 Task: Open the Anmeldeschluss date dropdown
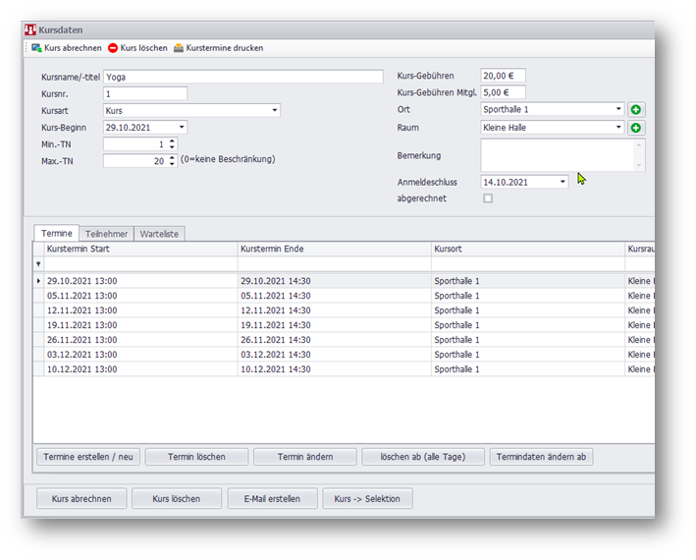(562, 182)
